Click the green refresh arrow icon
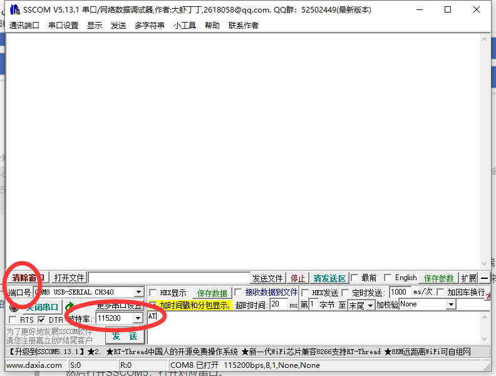The height and width of the screenshot is (376, 496). click(70, 306)
